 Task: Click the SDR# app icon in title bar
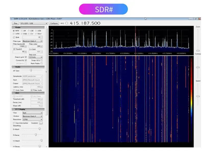pyautogui.click(x=11, y=19)
